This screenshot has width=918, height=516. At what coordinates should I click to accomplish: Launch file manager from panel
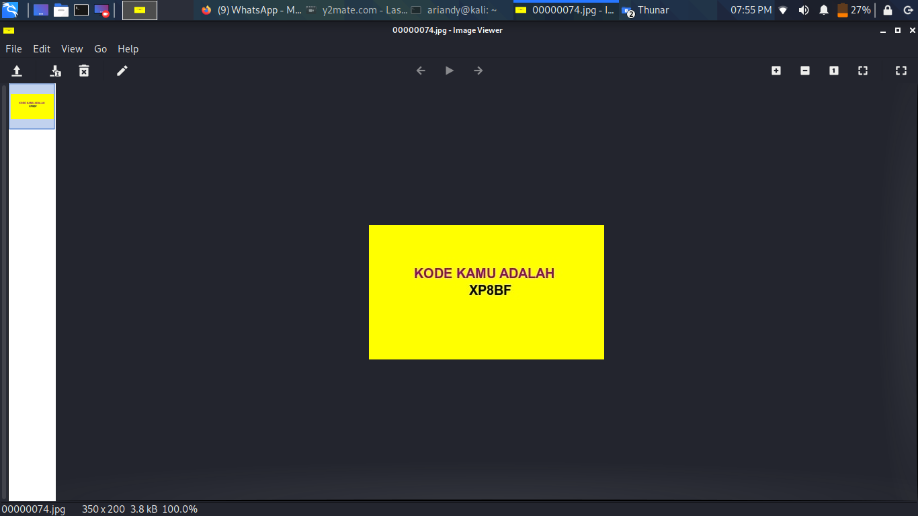pos(61,10)
